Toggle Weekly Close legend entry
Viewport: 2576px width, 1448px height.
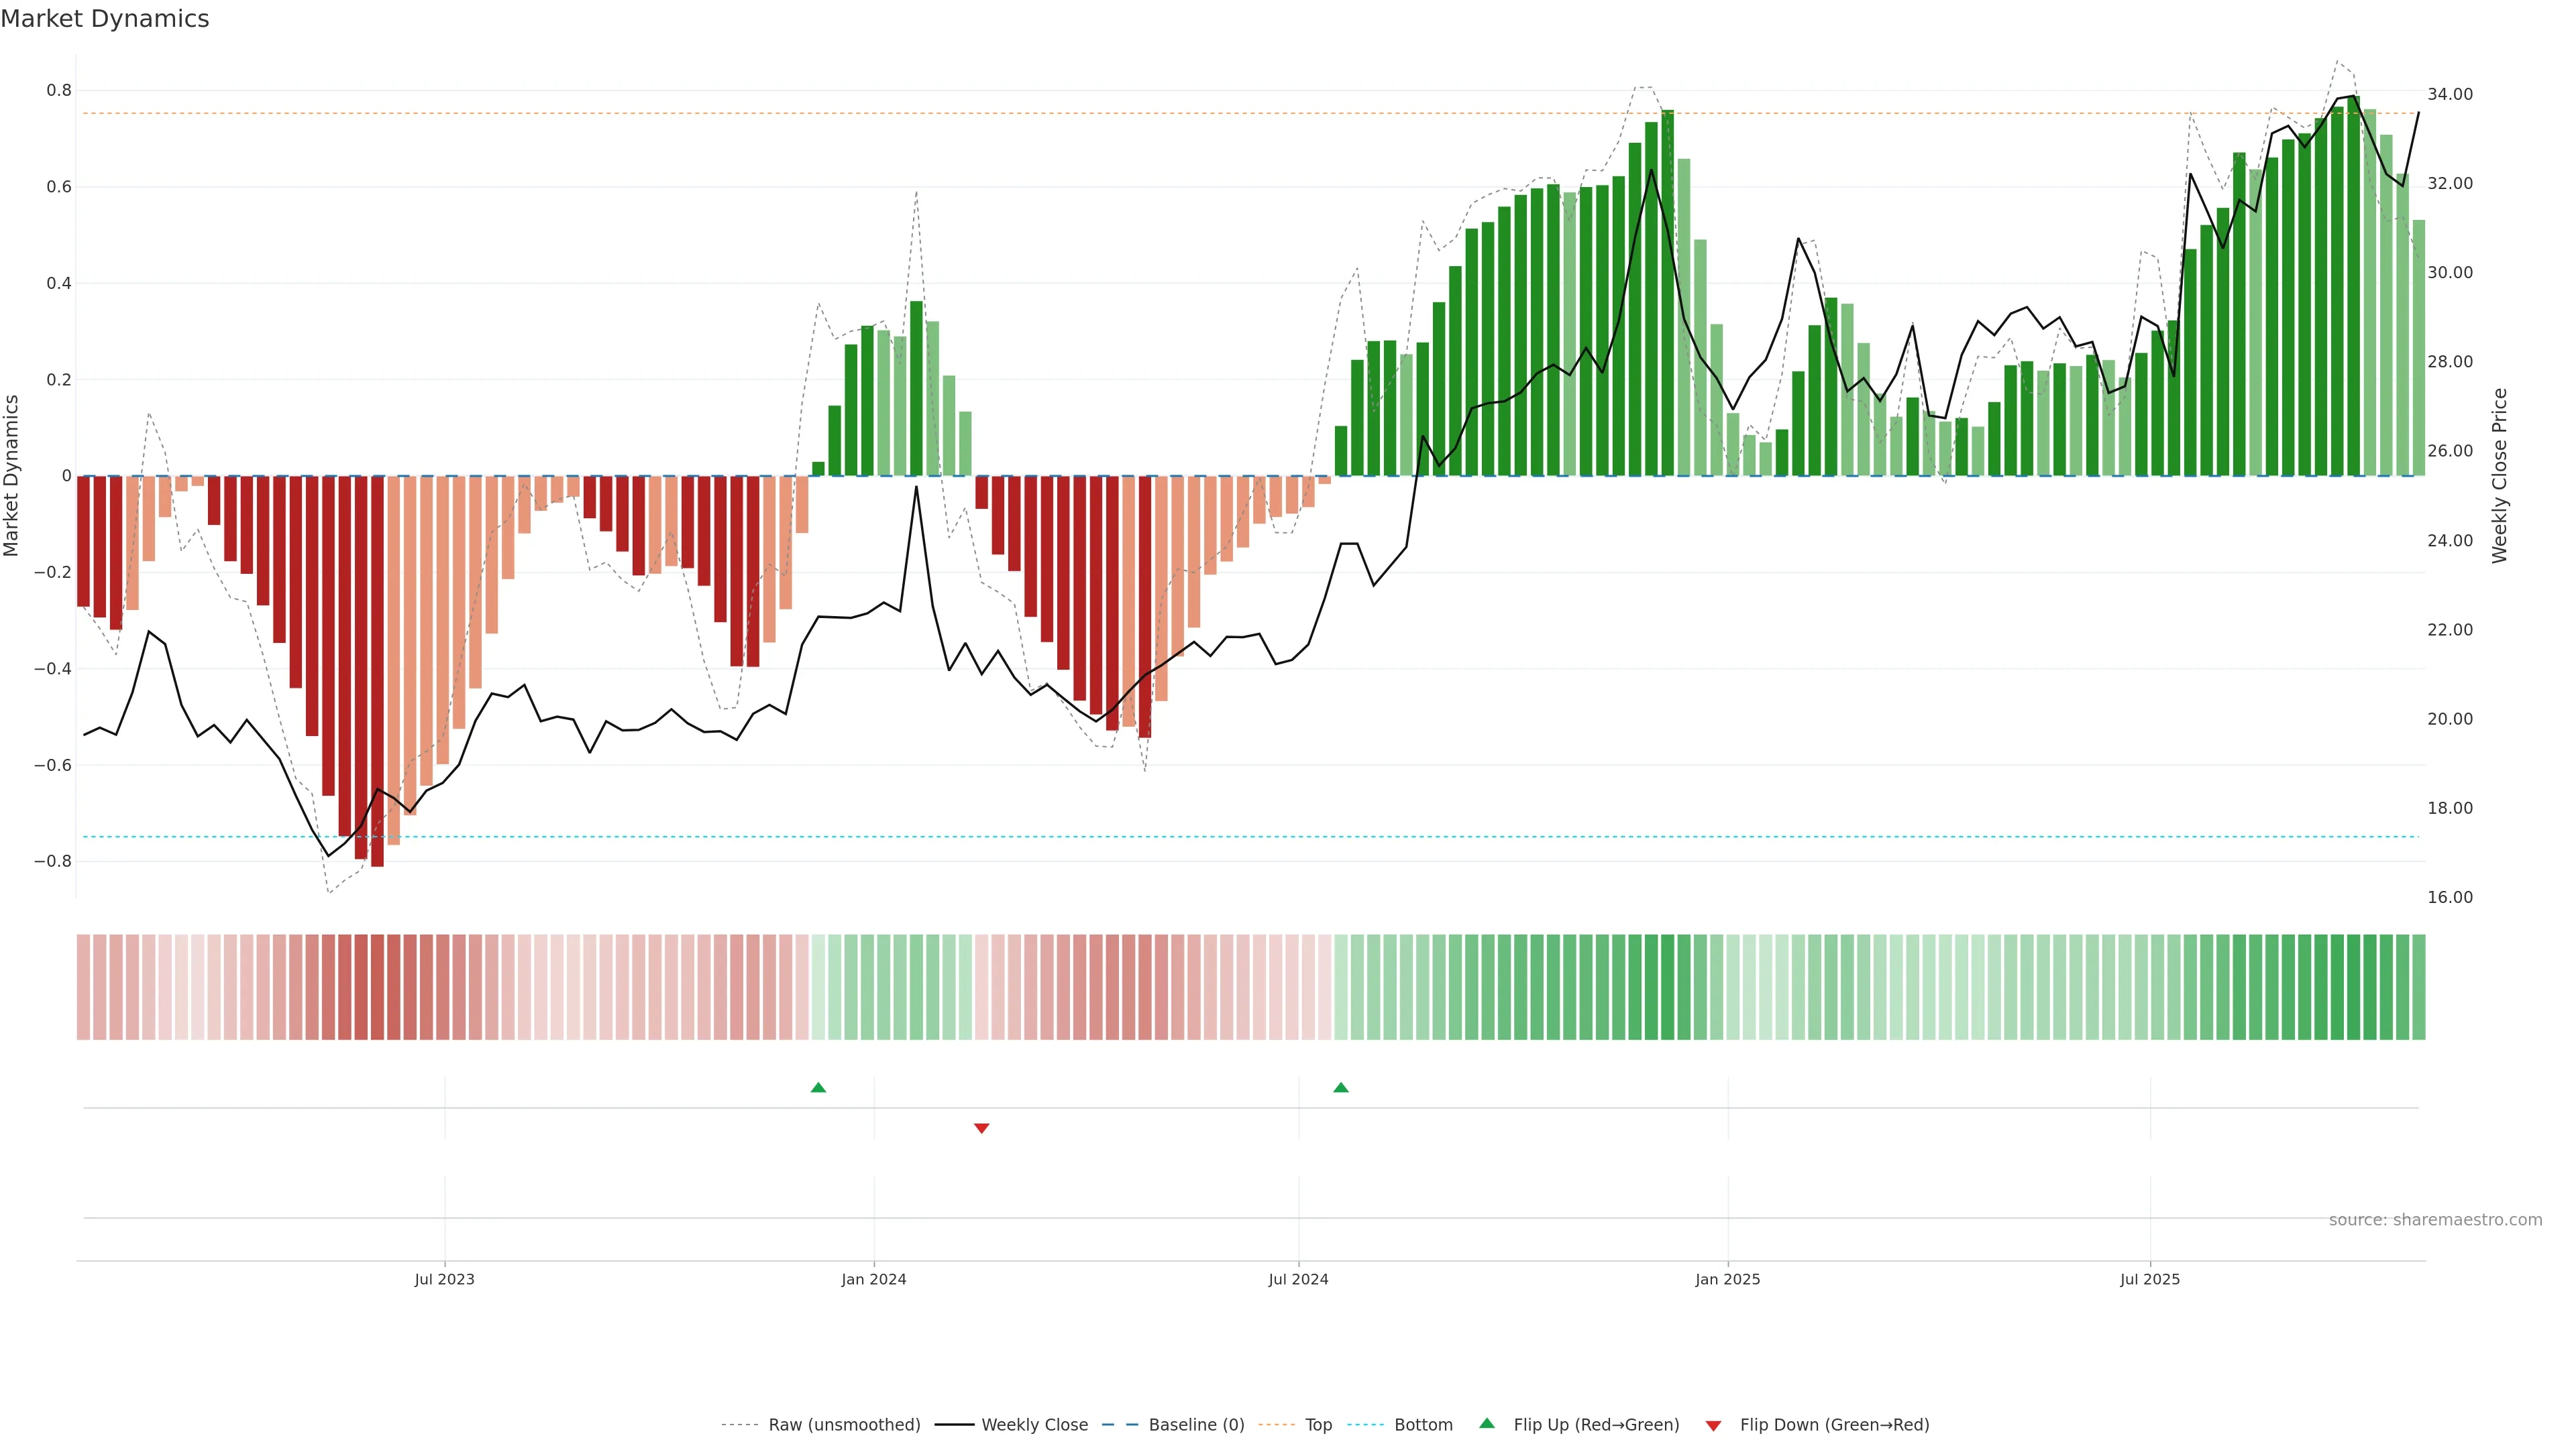[1034, 1425]
